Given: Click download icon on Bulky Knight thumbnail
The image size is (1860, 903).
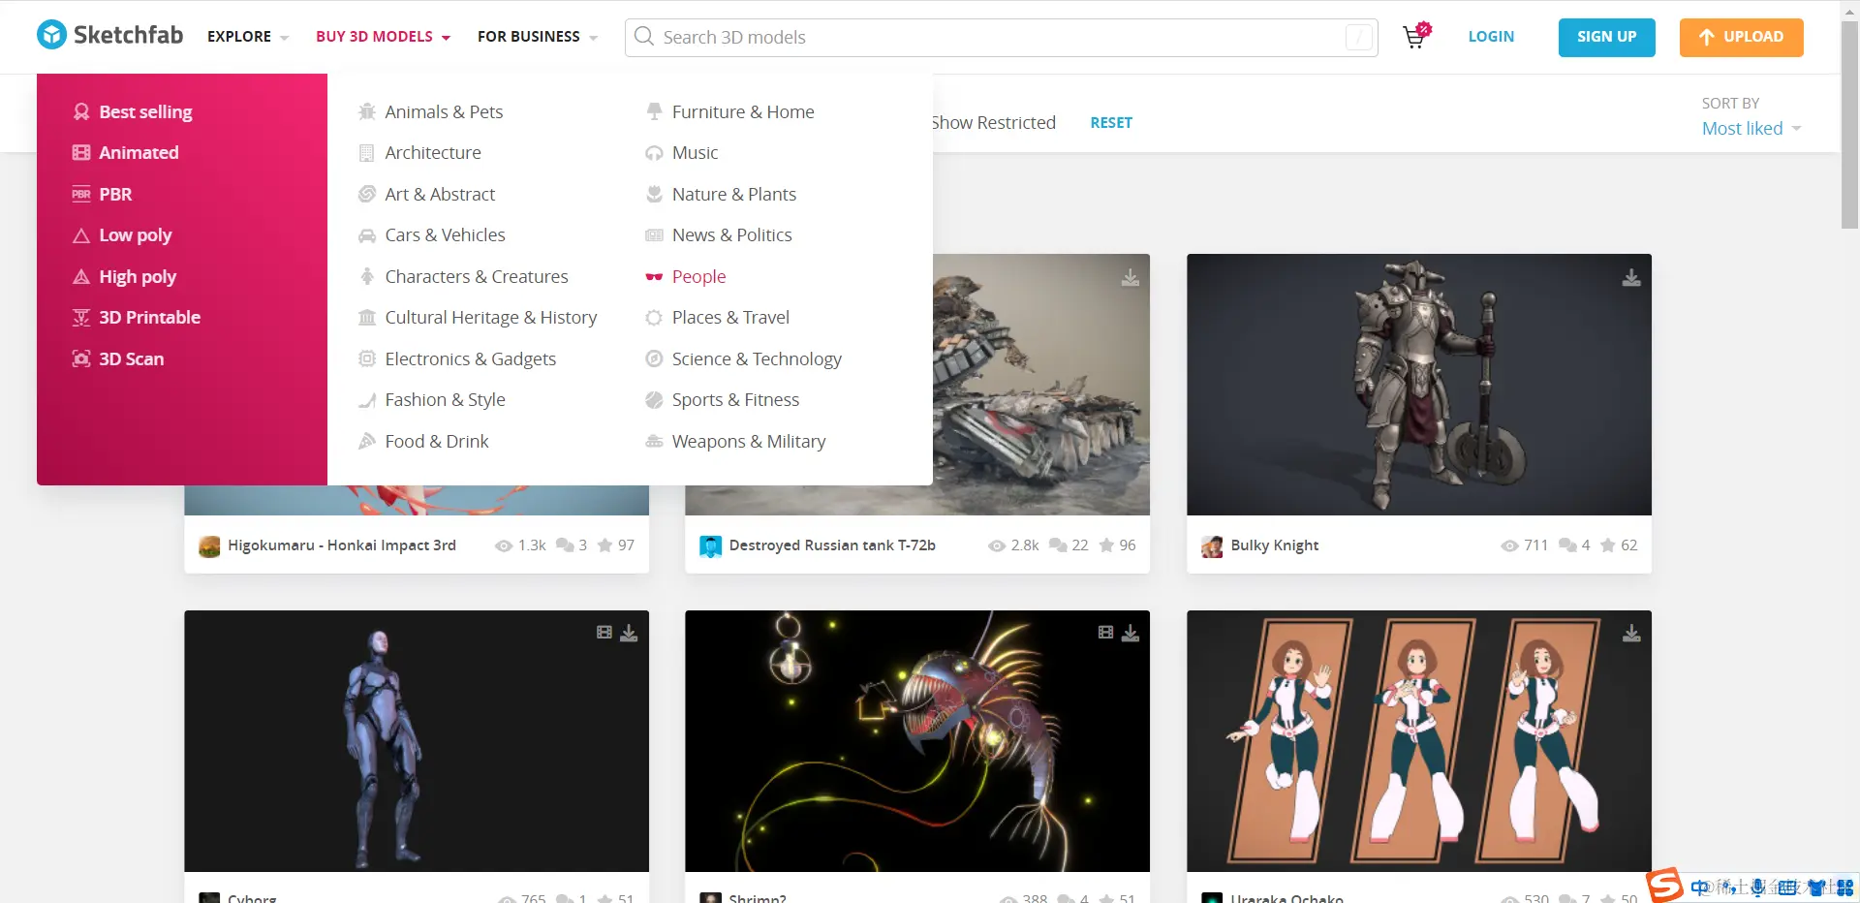Looking at the screenshot, I should 1631,278.
